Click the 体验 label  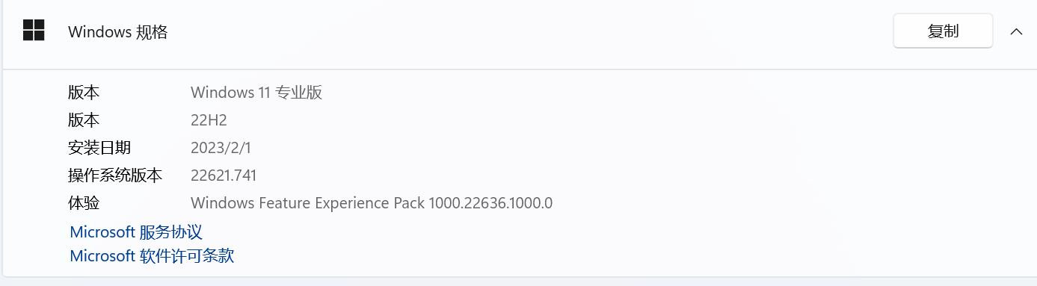[84, 203]
